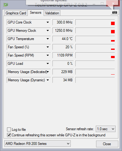Image resolution: width=122 pixels, height=151 pixels.
Task: Enable the Log to file checkbox
Action: click(x=9, y=130)
